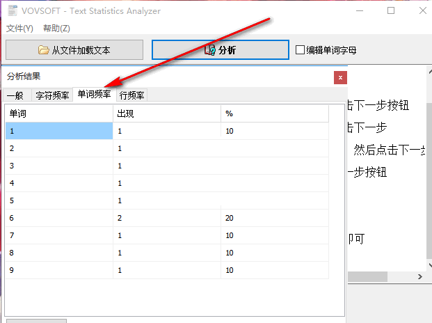432x323 pixels.
Task: Select the row for word 9
Action: pos(167,270)
